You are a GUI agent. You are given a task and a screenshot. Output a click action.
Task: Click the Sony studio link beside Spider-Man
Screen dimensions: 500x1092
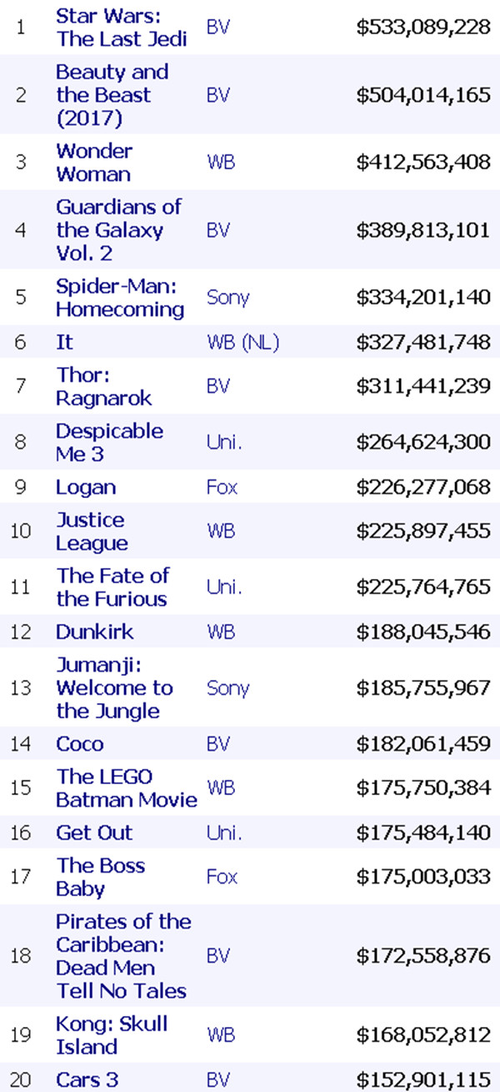click(227, 298)
